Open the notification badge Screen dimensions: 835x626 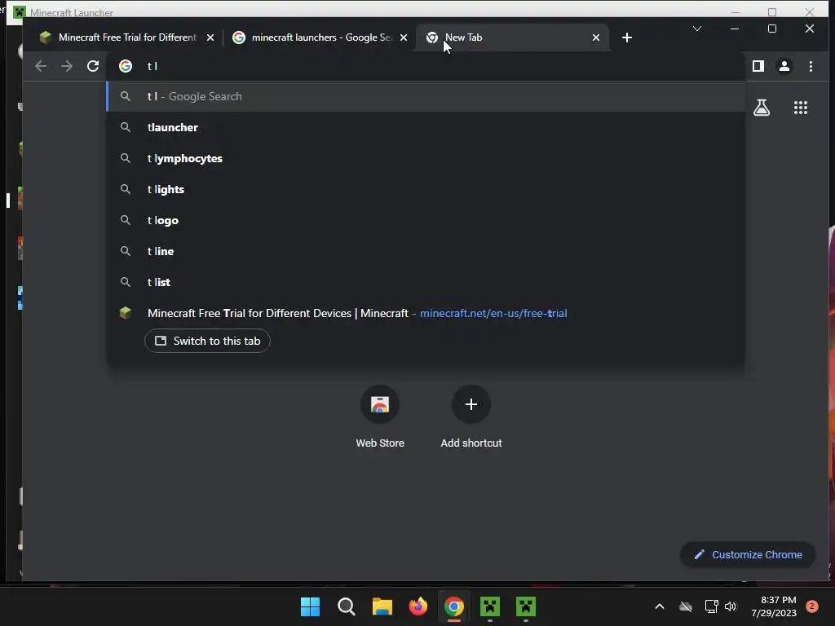click(811, 606)
